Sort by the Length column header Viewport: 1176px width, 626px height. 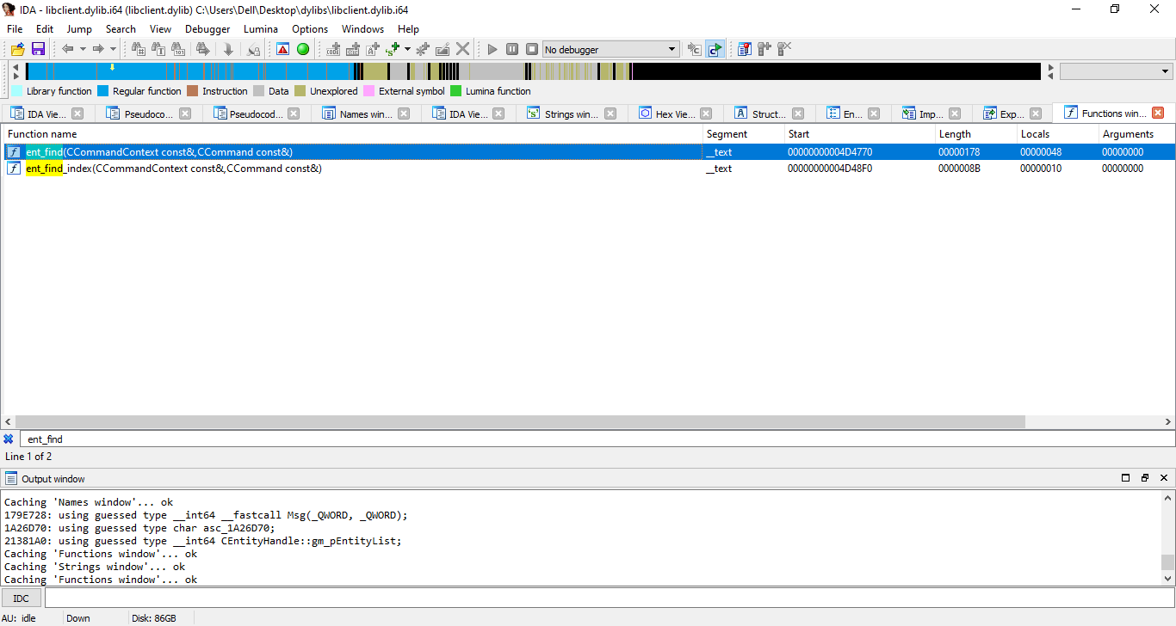[975, 134]
